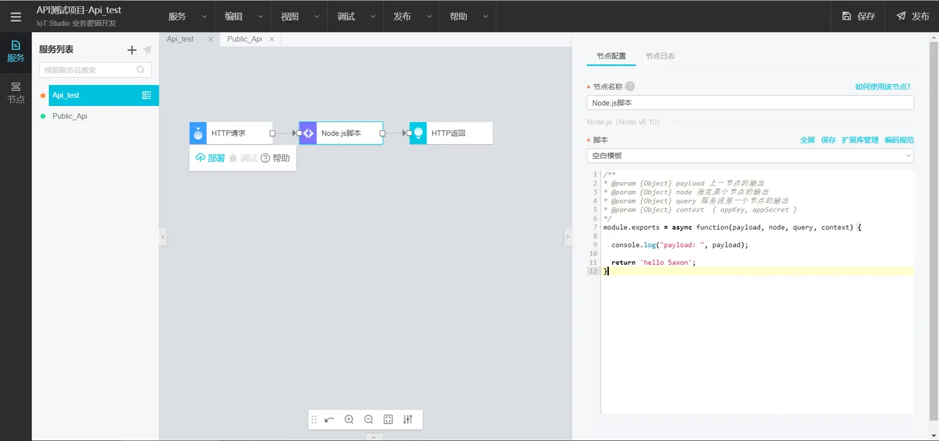Expand dropdown arrow next to 视图 menu
This screenshot has width=939, height=441.
317,16
